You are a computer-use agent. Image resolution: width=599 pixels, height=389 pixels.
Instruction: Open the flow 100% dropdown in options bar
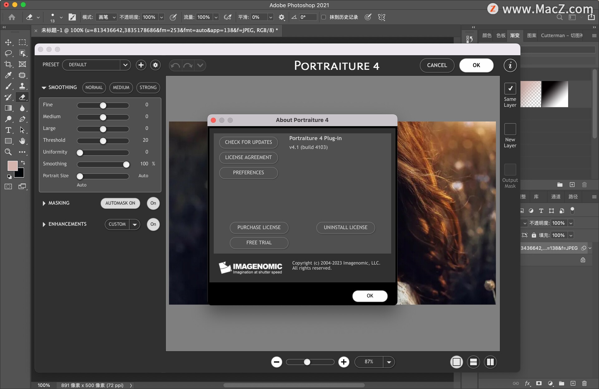[216, 17]
